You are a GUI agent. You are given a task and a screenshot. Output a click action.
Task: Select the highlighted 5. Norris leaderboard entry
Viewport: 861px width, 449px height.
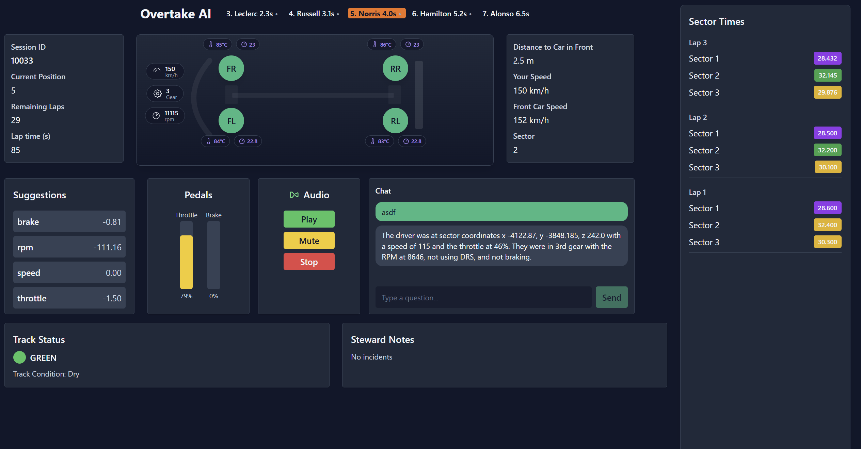pyautogui.click(x=376, y=14)
